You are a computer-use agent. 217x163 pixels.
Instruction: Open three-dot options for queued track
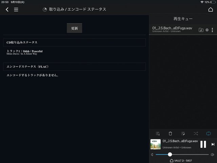click(x=213, y=30)
